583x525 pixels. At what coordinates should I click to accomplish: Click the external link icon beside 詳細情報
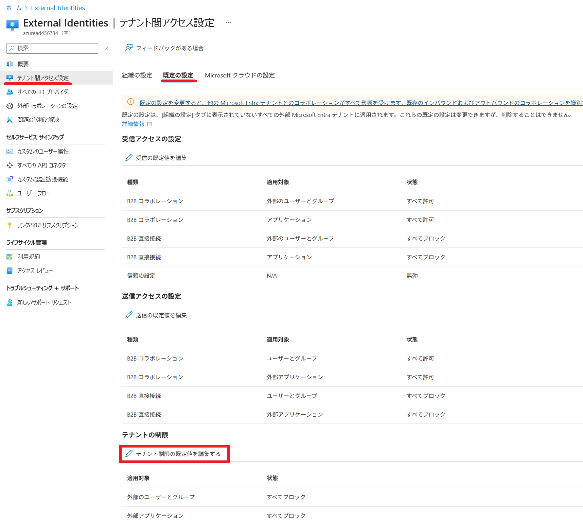[149, 124]
